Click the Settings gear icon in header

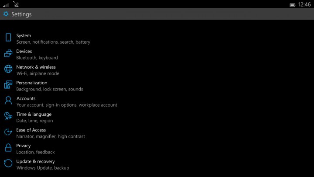(x=6, y=14)
